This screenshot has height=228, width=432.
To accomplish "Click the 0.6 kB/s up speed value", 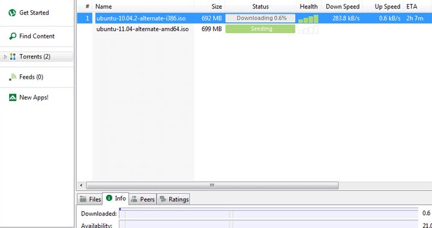I will (x=390, y=19).
